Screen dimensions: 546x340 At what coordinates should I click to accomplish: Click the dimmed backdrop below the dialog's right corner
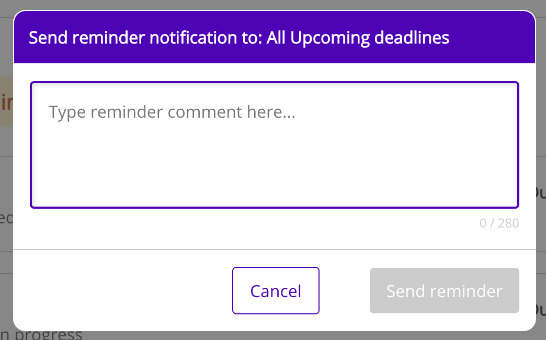[541, 335]
